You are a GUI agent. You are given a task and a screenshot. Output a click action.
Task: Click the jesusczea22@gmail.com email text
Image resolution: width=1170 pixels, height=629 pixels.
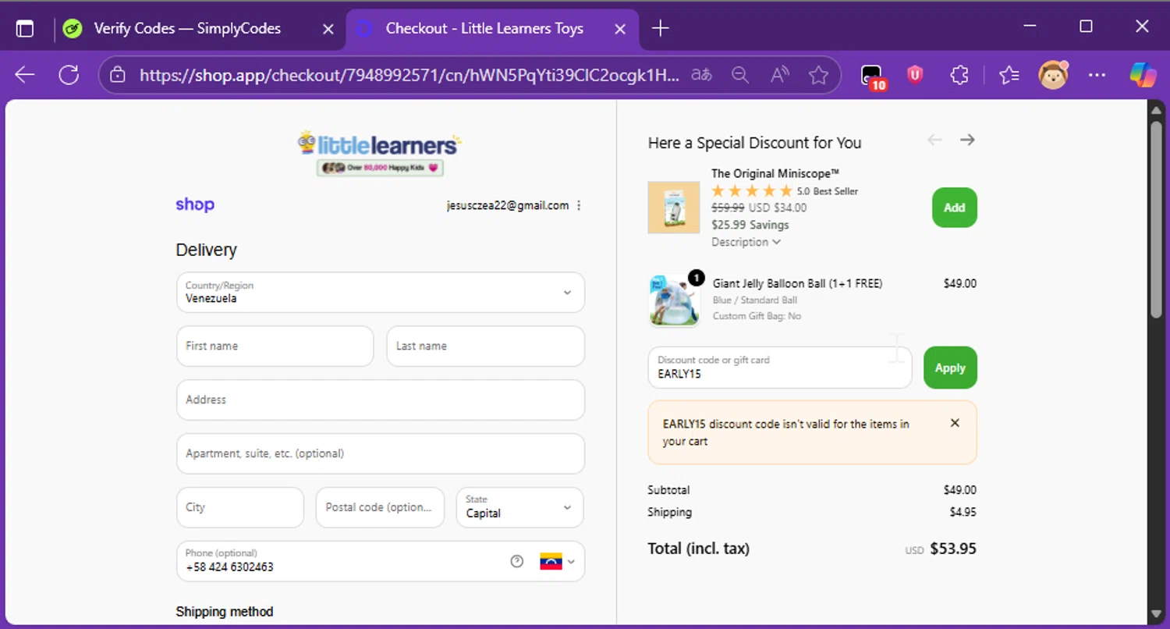pos(508,206)
